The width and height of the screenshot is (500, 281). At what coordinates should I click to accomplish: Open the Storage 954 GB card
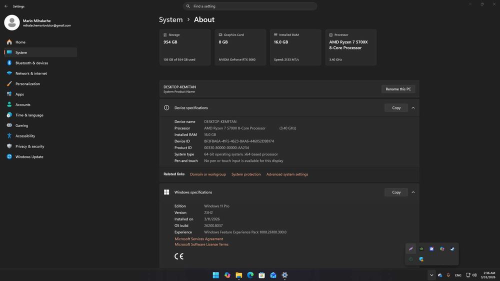pyautogui.click(x=185, y=47)
